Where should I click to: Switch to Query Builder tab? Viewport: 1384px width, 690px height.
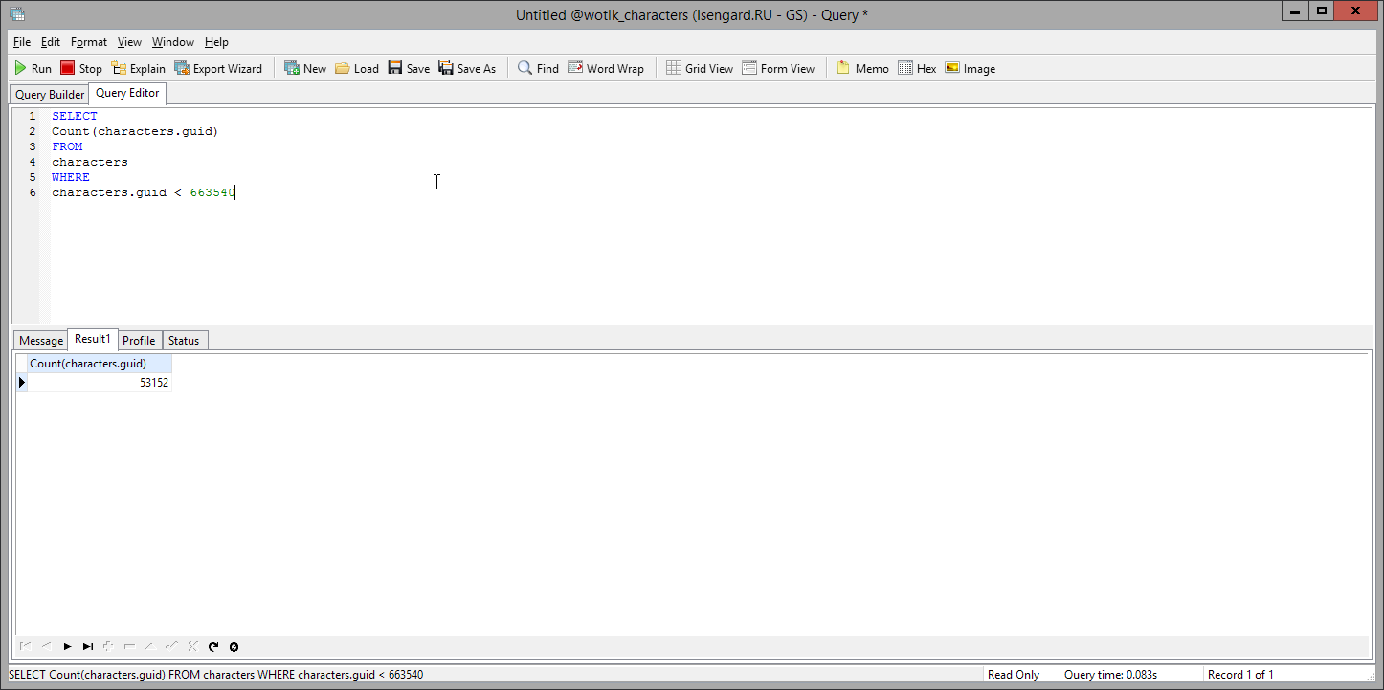tap(50, 95)
